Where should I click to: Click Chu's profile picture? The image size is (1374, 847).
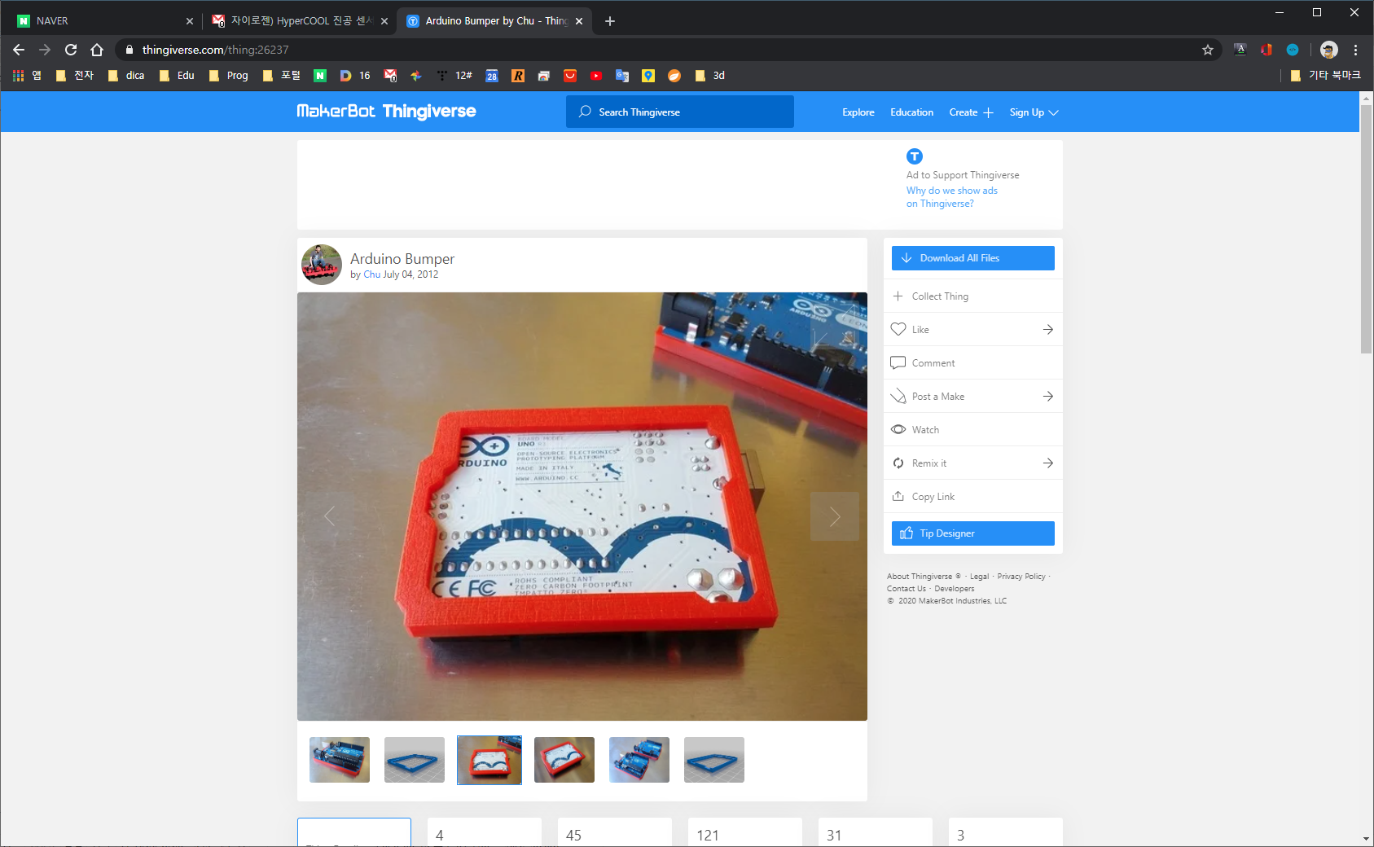[x=322, y=265]
